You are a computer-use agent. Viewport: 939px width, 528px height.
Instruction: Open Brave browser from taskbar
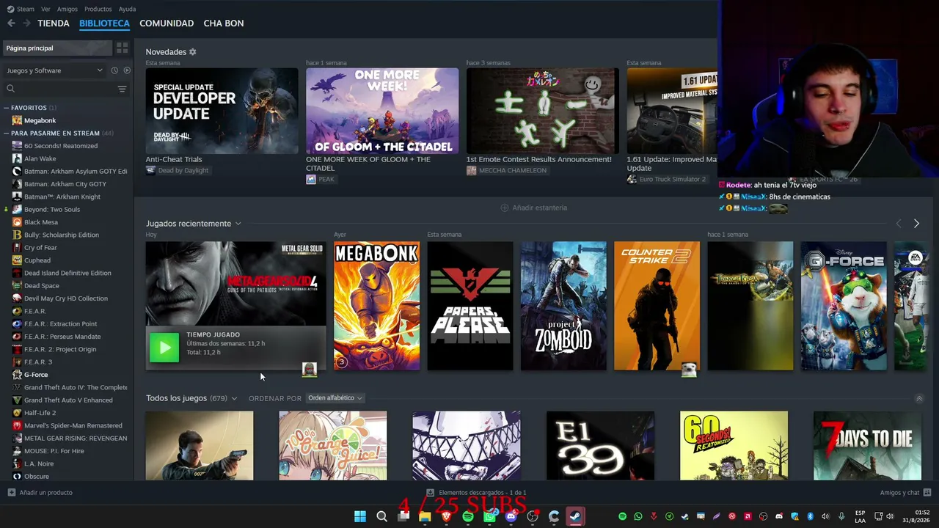(x=446, y=516)
